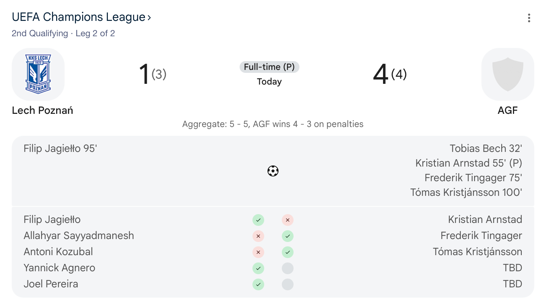Image resolution: width=546 pixels, height=302 pixels.
Task: Click Tómas Kristjánsson's scored penalty checkmark
Action: [288, 252]
